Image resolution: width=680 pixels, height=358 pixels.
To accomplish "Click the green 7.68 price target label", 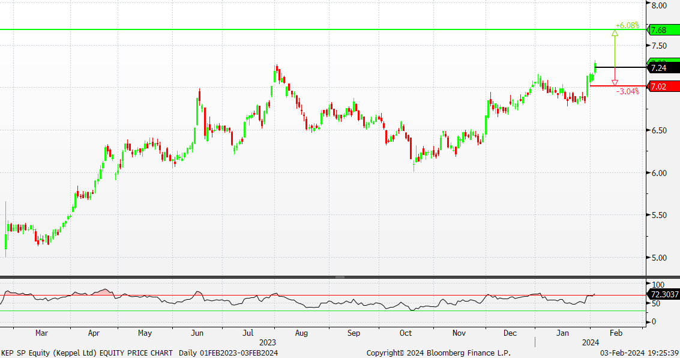I will point(663,29).
